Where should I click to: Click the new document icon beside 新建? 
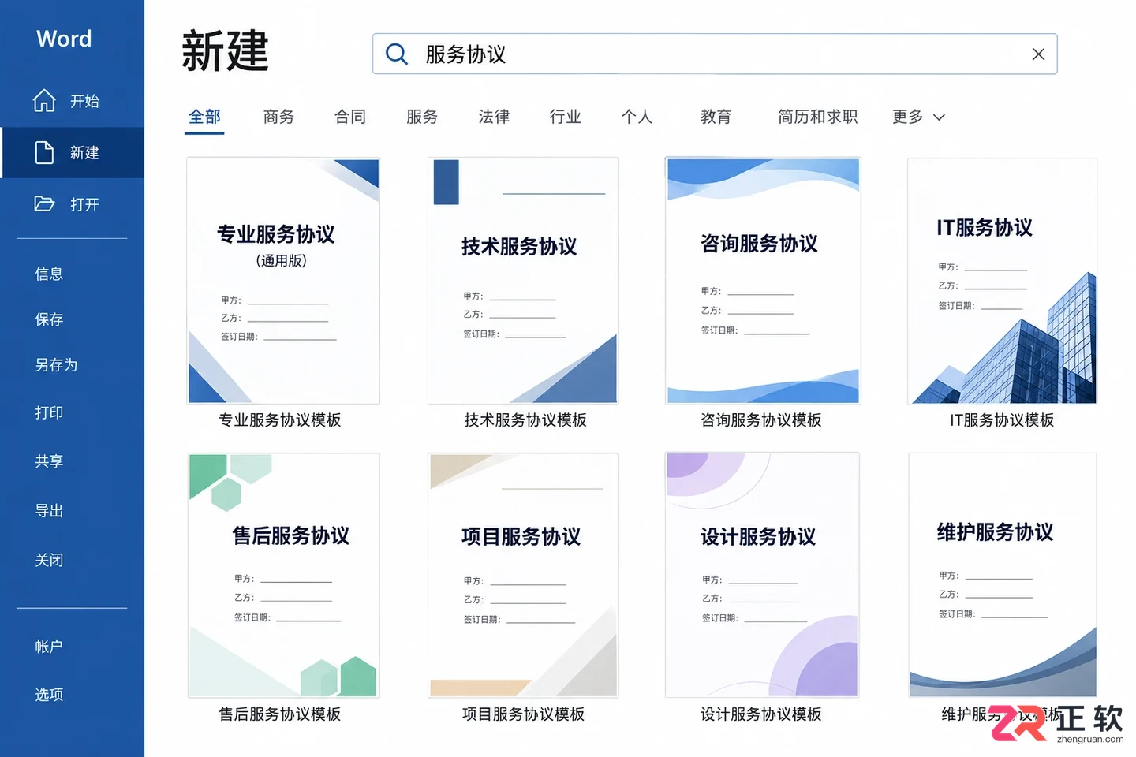44,152
